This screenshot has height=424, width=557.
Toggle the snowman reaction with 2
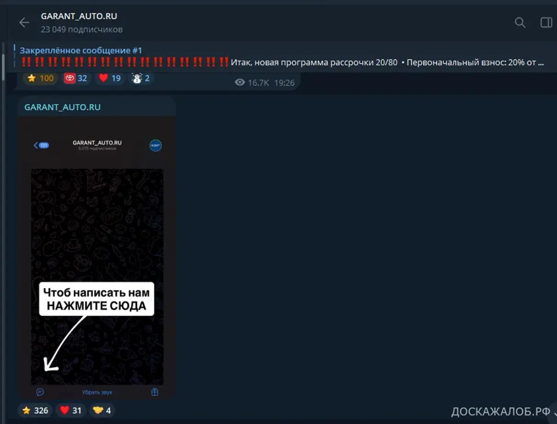pos(141,78)
